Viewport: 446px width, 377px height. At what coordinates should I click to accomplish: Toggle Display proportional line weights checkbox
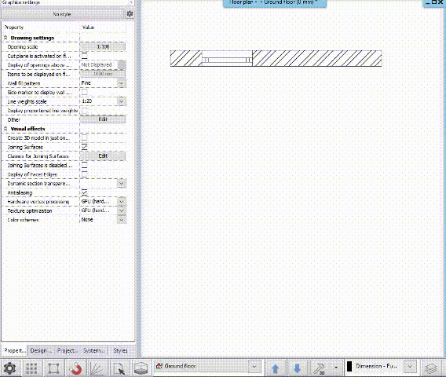[85, 111]
